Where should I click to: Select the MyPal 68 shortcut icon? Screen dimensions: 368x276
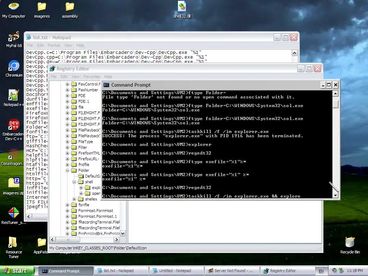click(14, 40)
